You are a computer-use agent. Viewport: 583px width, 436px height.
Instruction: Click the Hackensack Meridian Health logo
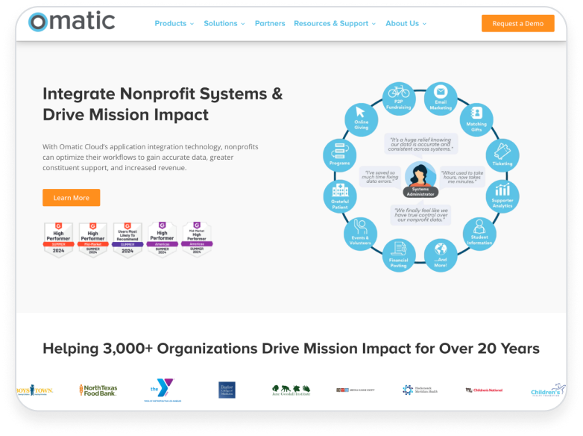(x=420, y=390)
